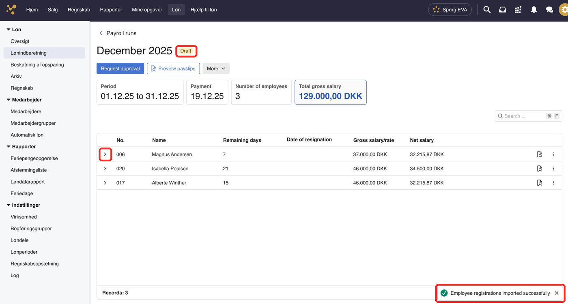The width and height of the screenshot is (568, 304).
Task: Click Request approval button
Action: coord(120,69)
